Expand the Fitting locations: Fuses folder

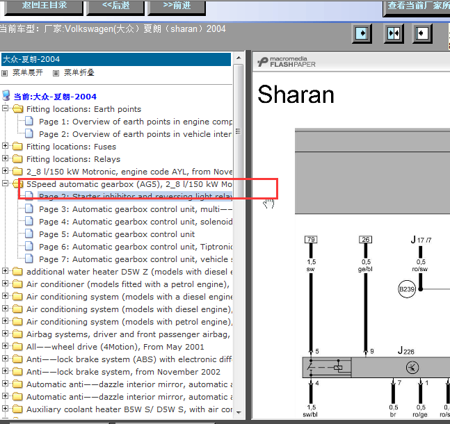click(5, 146)
